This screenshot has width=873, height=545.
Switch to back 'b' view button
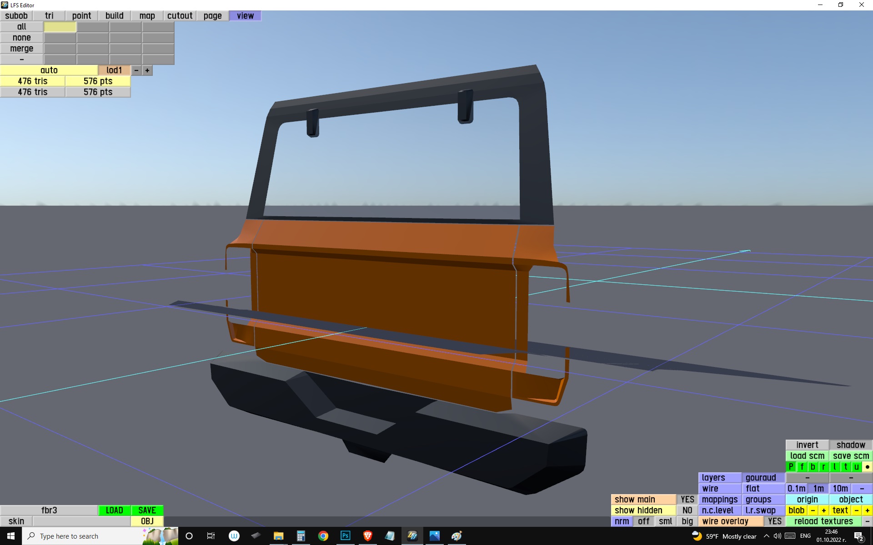[x=813, y=466]
